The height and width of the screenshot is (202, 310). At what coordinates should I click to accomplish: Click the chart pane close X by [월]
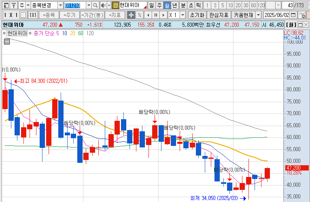(x=306, y=25)
